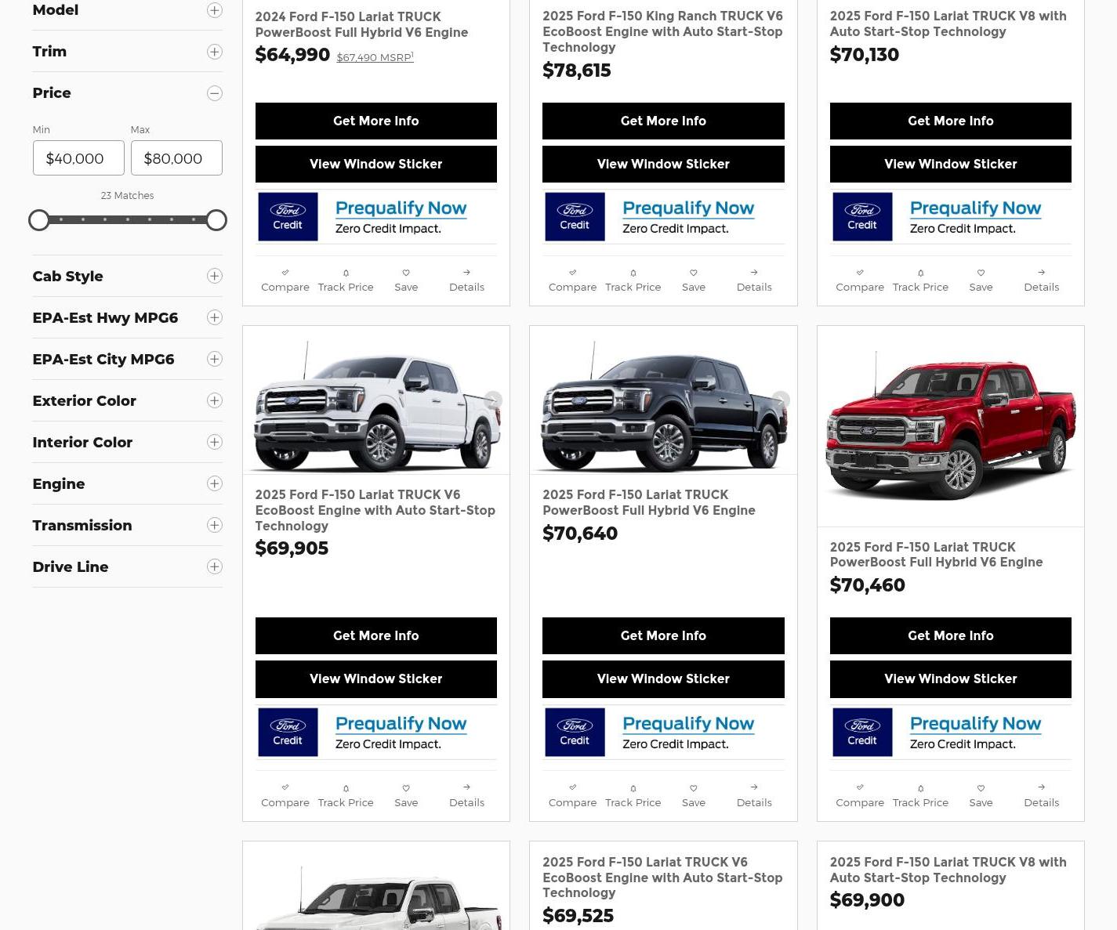Grab the minimum price slider handle
Image resolution: width=1117 pixels, height=930 pixels.
(39, 220)
